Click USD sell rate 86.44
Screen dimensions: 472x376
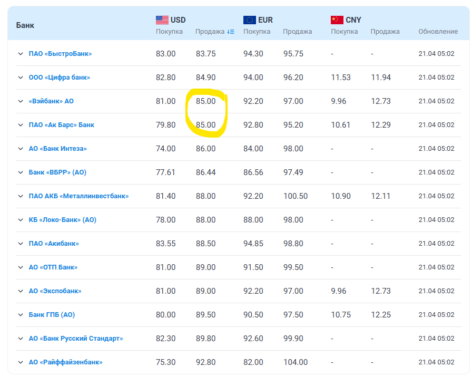[206, 172]
